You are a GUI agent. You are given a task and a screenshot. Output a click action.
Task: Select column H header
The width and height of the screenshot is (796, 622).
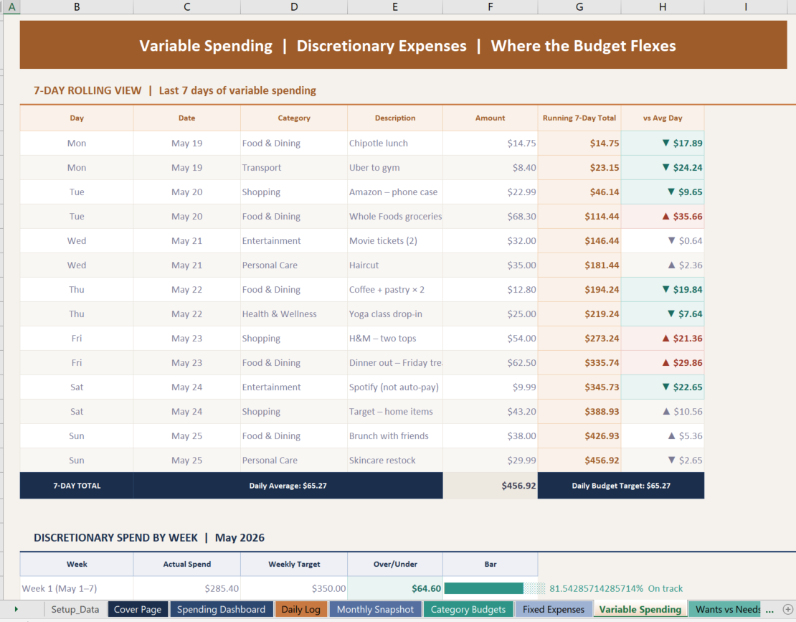[x=663, y=7]
